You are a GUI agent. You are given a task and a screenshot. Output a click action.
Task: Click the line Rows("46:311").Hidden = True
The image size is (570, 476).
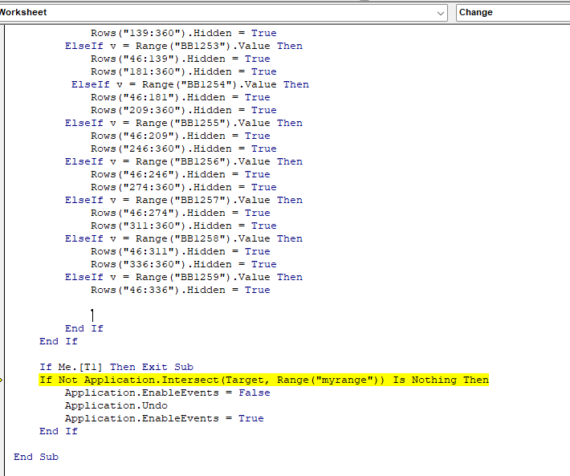pos(181,251)
